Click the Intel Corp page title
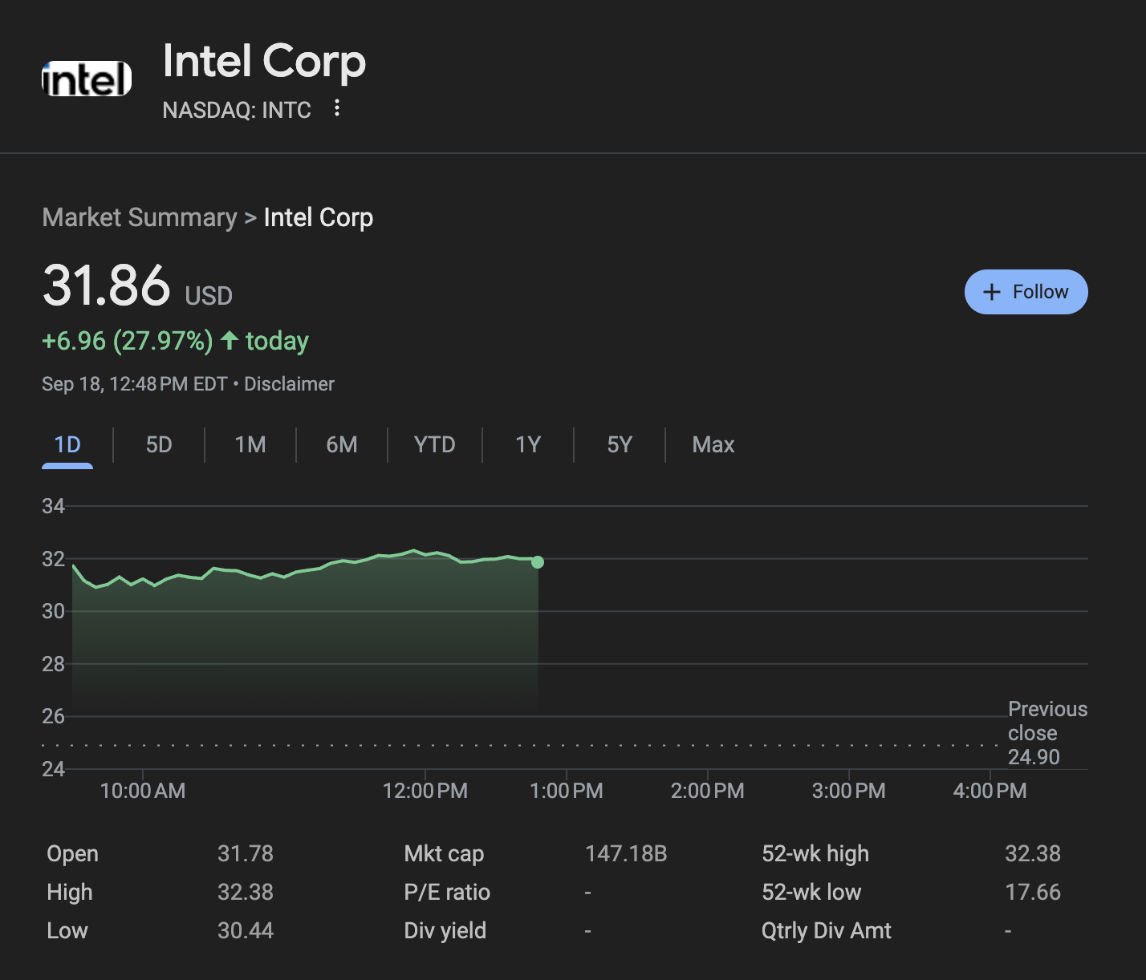The width and height of the screenshot is (1146, 980). [264, 62]
